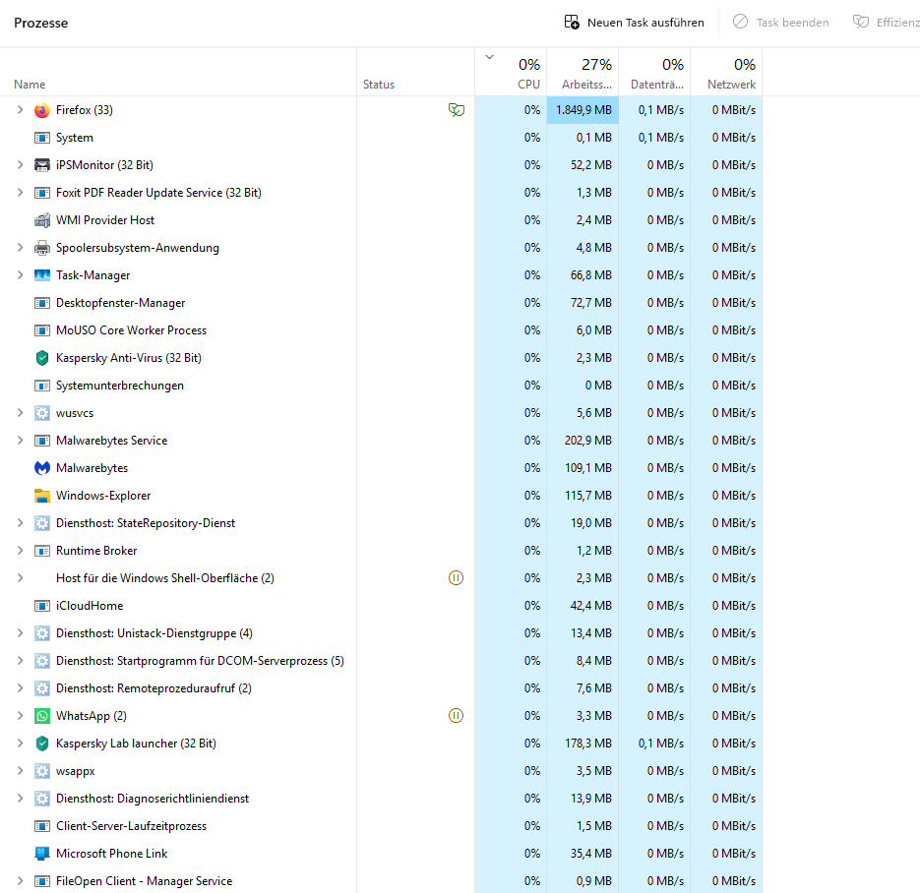This screenshot has height=893, width=920.
Task: Click the Desktopfenster-Manager icon
Action: coord(42,303)
